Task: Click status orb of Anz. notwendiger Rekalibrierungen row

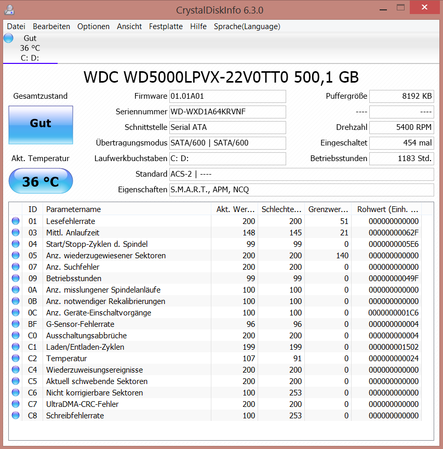Action: [16, 301]
